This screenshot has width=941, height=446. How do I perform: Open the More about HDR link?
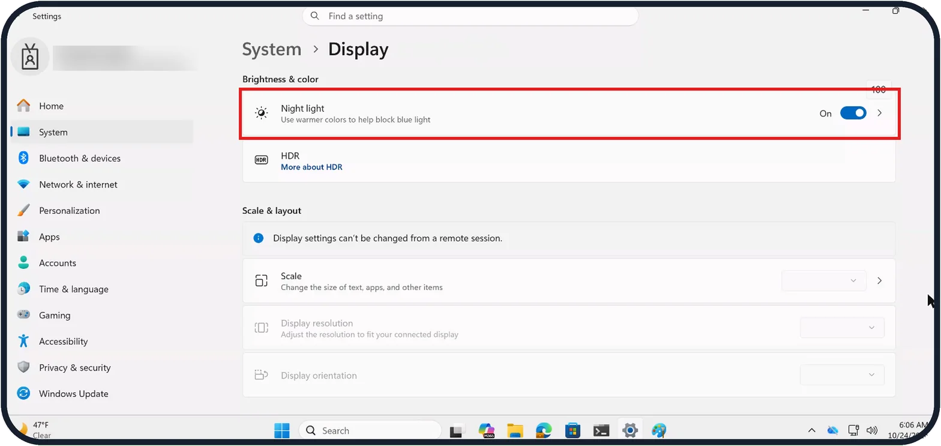pyautogui.click(x=311, y=167)
